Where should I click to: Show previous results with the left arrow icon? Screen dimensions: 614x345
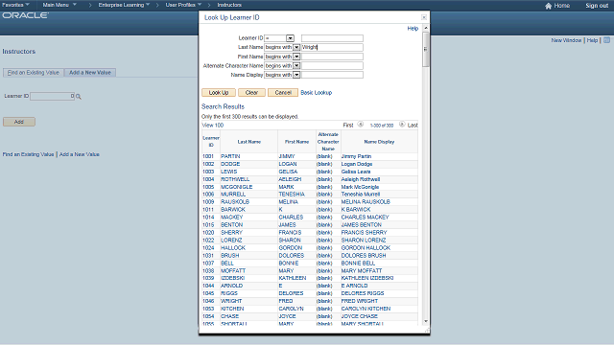(x=361, y=125)
